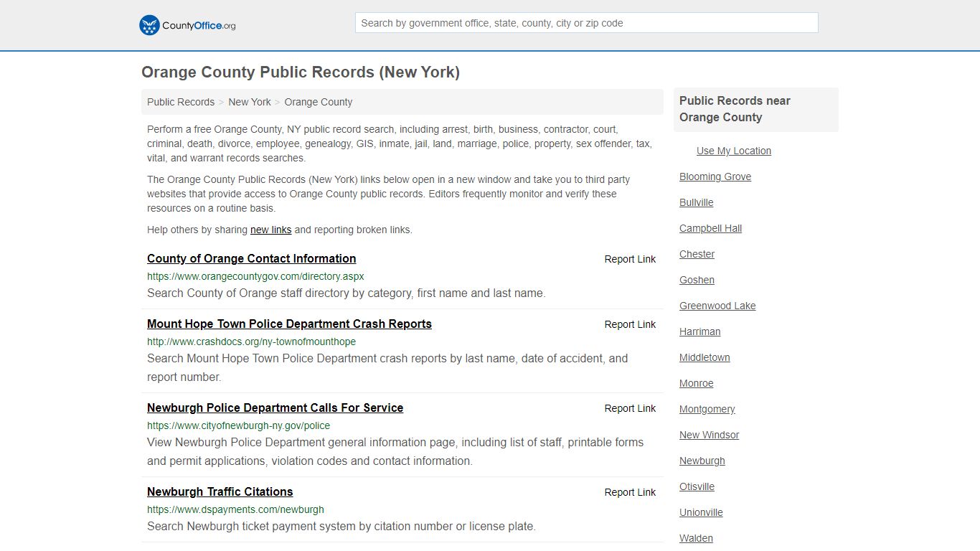
Task: Select Bullville nearby records
Action: click(x=696, y=202)
